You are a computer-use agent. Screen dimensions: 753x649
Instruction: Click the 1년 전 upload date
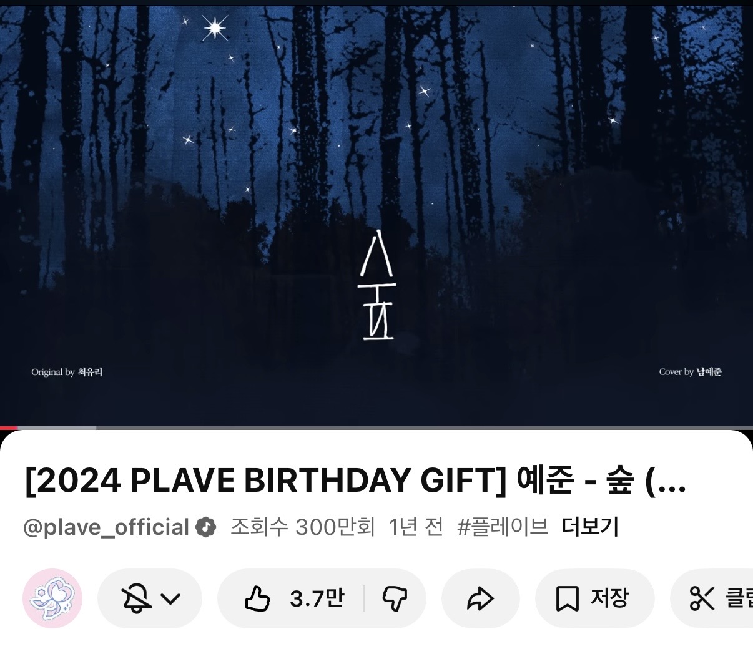416,527
